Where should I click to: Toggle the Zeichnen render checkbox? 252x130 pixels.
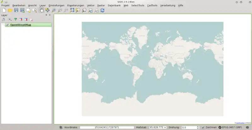[x=203, y=127]
